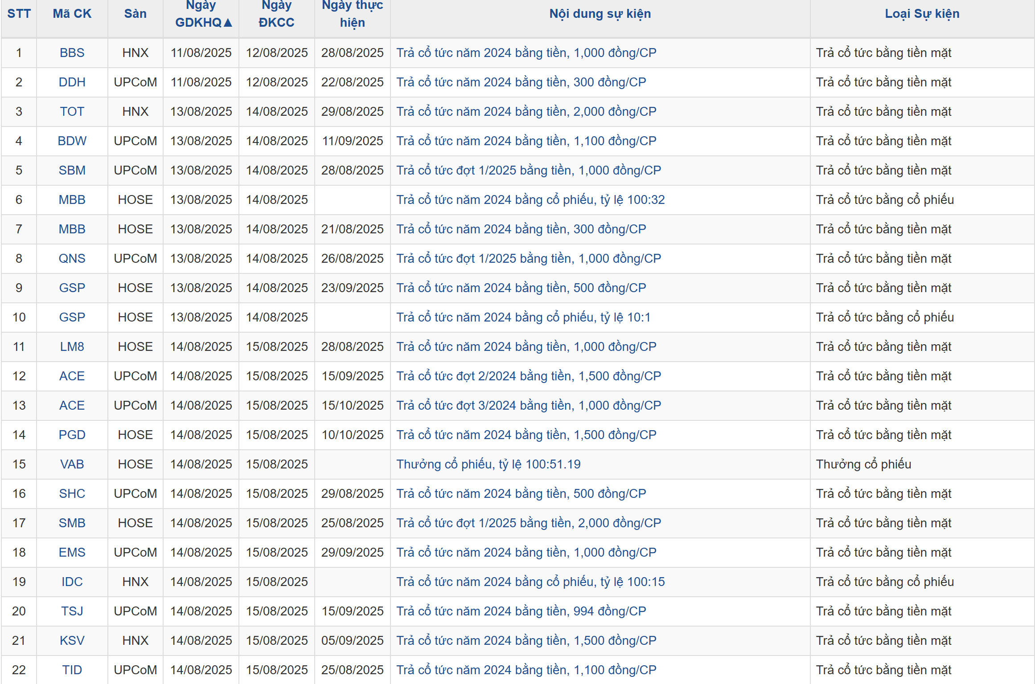Image resolution: width=1035 pixels, height=684 pixels.
Task: Open ACE đợt 3/2024 dividend event
Action: (x=529, y=406)
